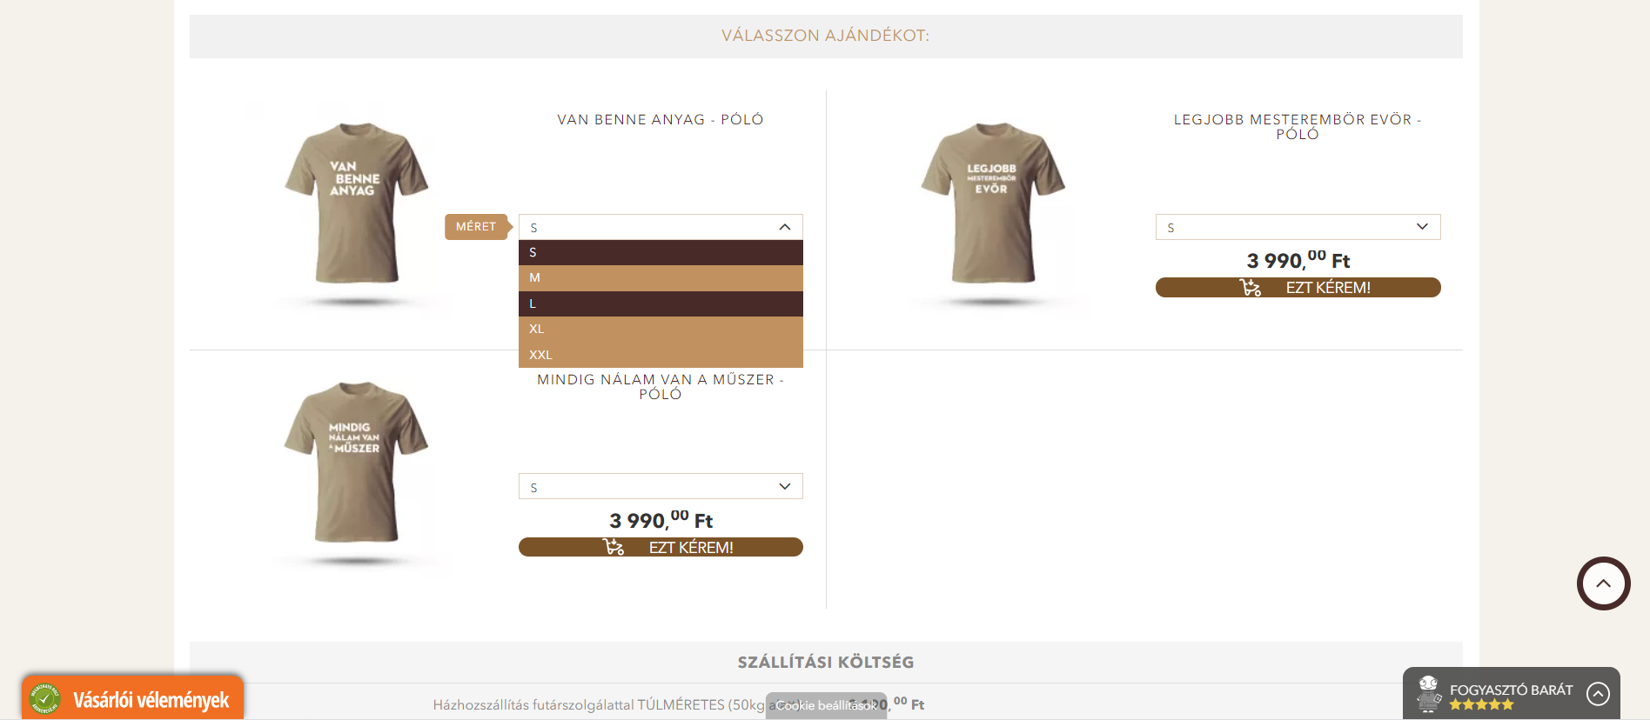Open Vásárlói vélemények reviews badge
This screenshot has height=720, width=1650.
coord(133,698)
